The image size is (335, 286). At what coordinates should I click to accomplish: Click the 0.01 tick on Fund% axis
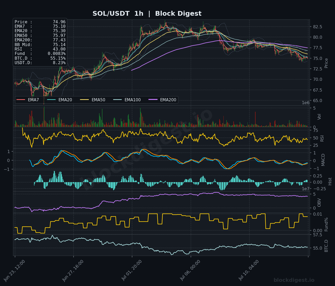click(x=317, y=214)
